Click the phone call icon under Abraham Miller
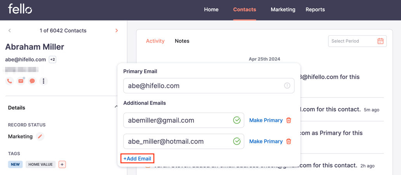Image resolution: width=401 pixels, height=175 pixels. [9, 81]
